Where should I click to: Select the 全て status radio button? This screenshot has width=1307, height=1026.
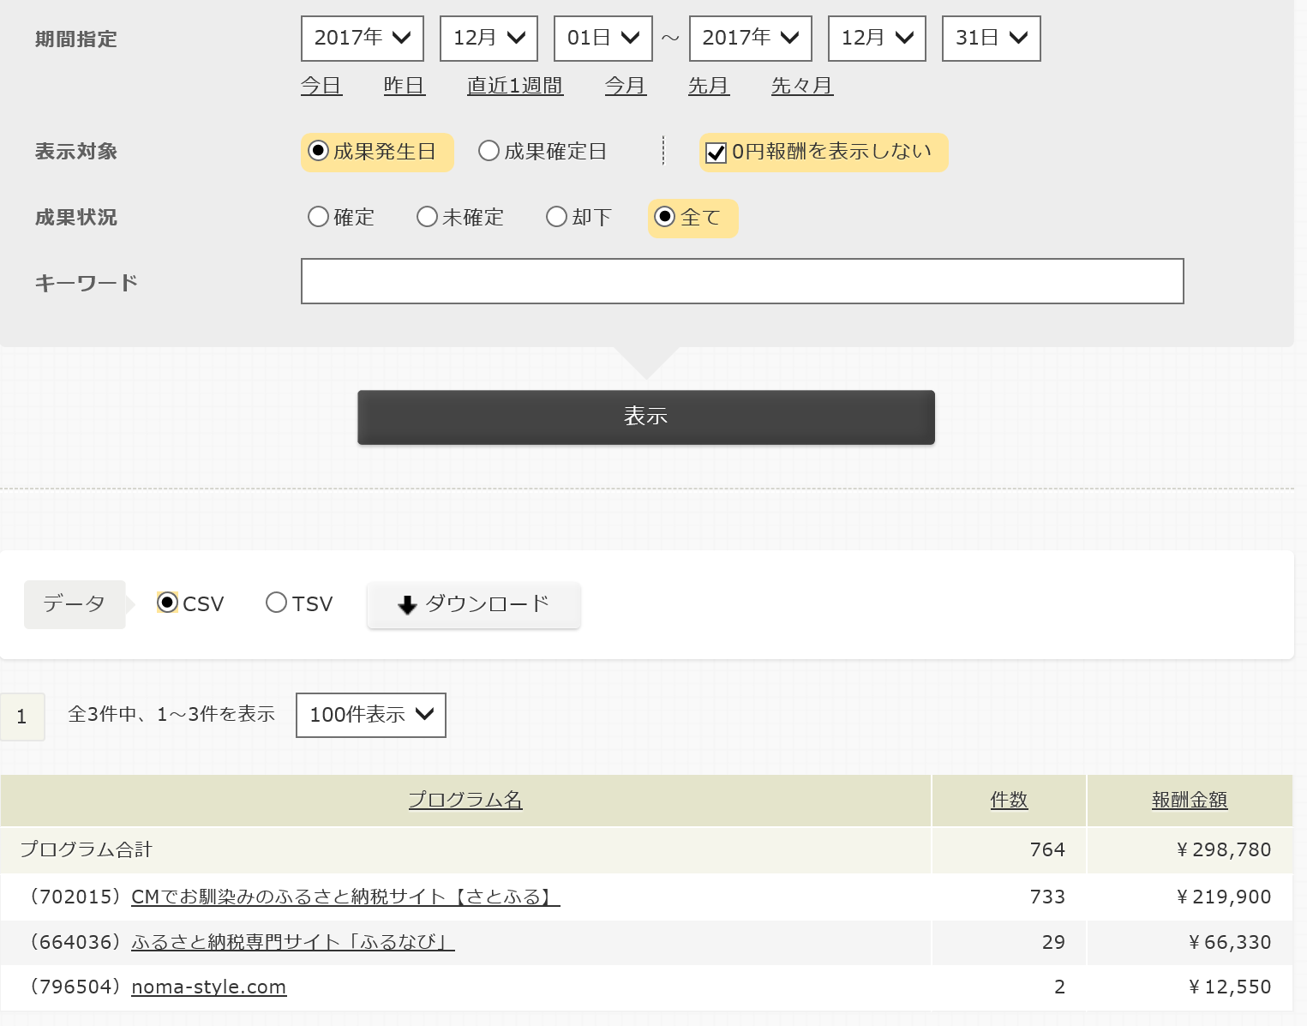click(665, 217)
